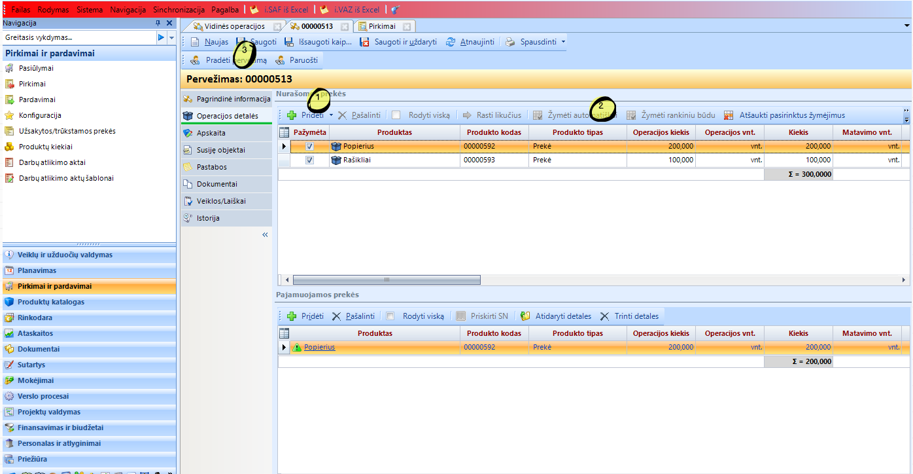Switch to the Pirkimai tab
Screen dimensions: 913x474
click(x=381, y=26)
